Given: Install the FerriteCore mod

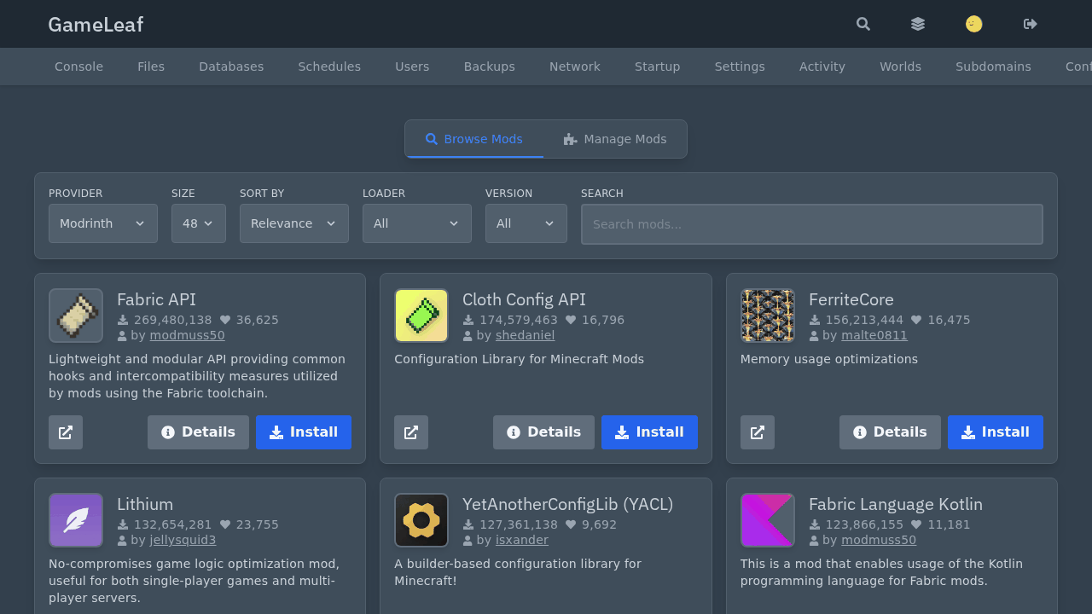Looking at the screenshot, I should (996, 432).
